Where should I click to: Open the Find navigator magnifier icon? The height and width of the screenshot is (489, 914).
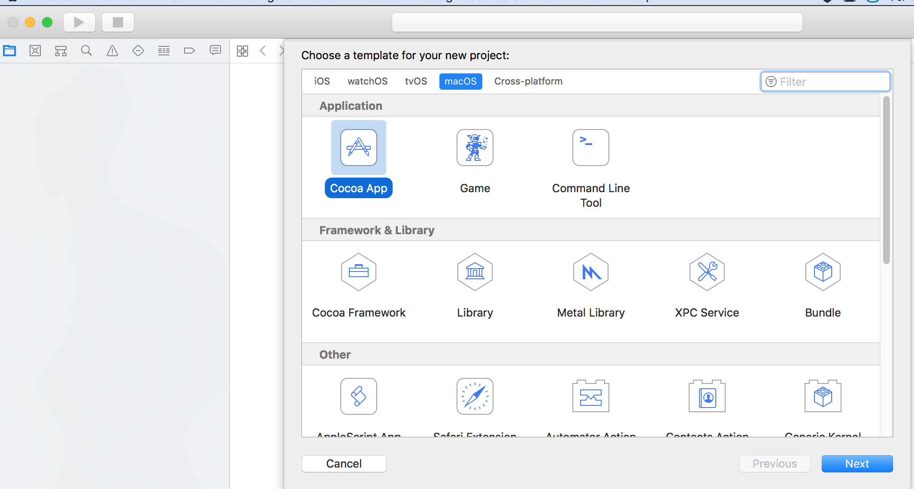click(x=86, y=51)
